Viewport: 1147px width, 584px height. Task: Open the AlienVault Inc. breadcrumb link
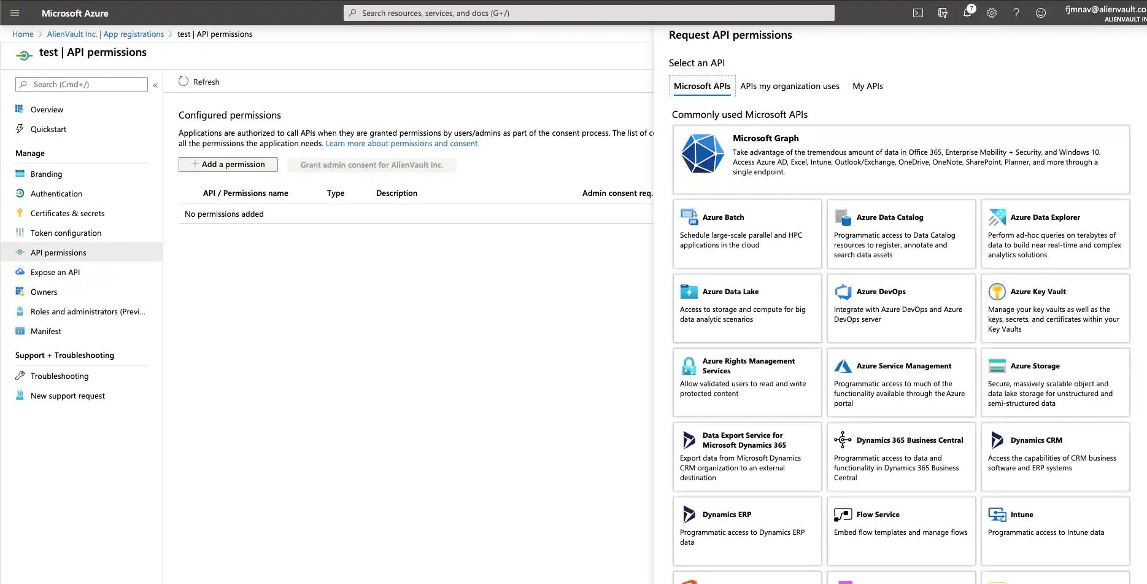[x=72, y=34]
